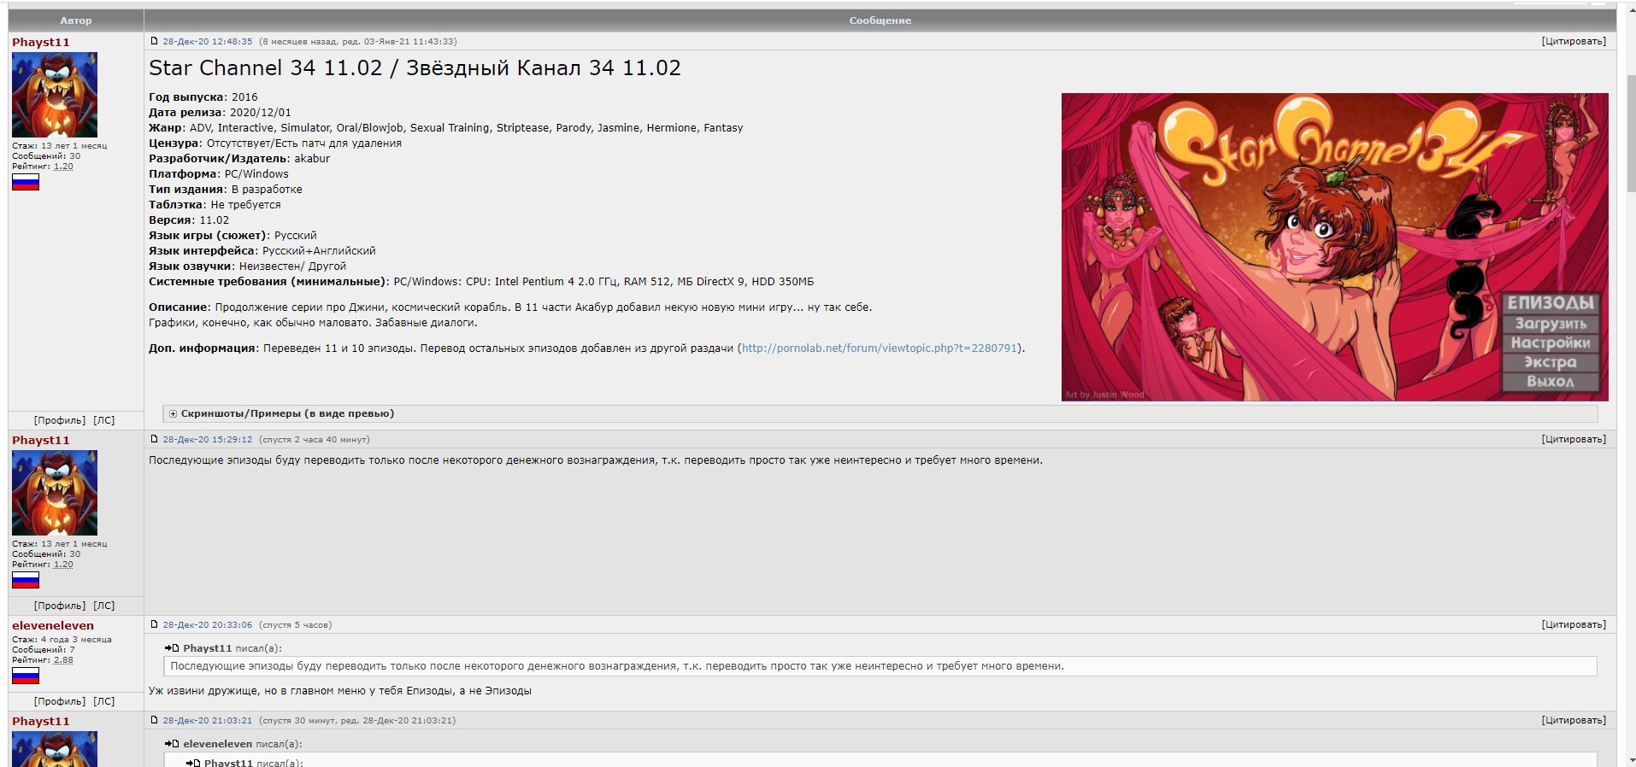Open [ЛС] under the first Phayst11 post

coord(103,420)
